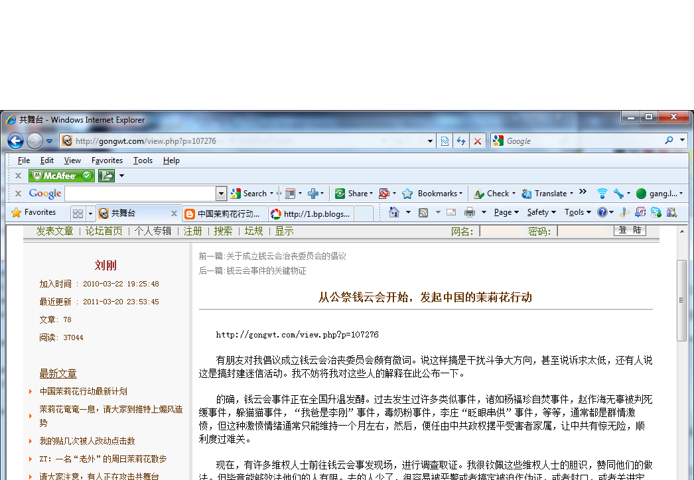The image size is (694, 480).
Task: Close the 共舞台 tab
Action: [174, 213]
